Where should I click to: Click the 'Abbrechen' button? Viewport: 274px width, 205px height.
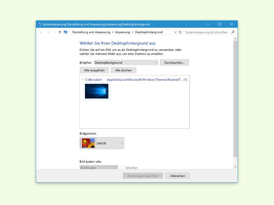[177, 176]
